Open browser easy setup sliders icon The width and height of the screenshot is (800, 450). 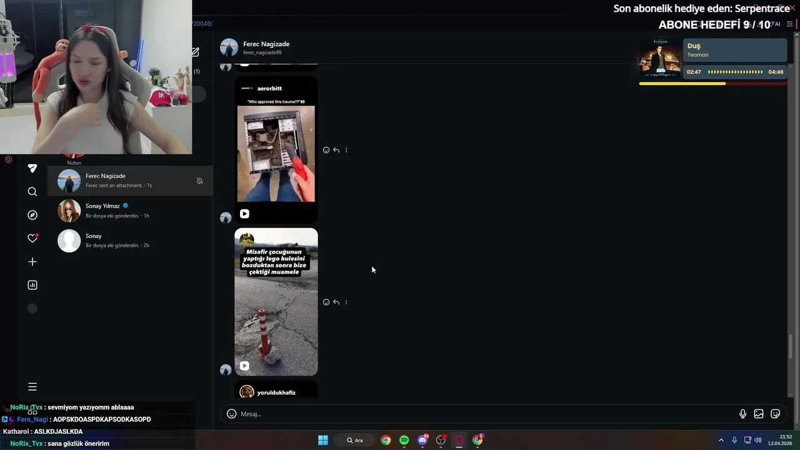tap(789, 24)
